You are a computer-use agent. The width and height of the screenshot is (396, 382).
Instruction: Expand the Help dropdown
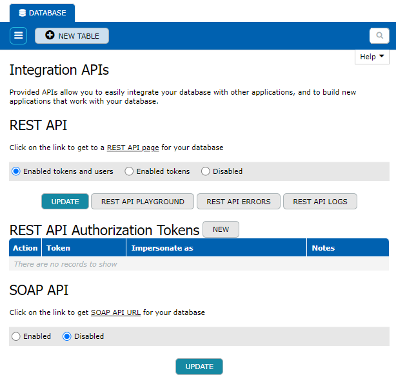tap(371, 57)
